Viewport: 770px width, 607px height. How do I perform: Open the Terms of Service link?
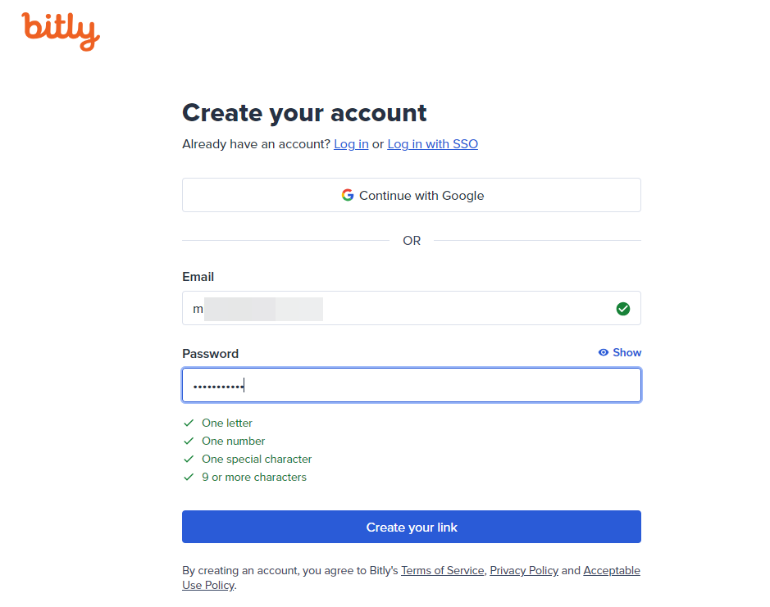click(442, 571)
